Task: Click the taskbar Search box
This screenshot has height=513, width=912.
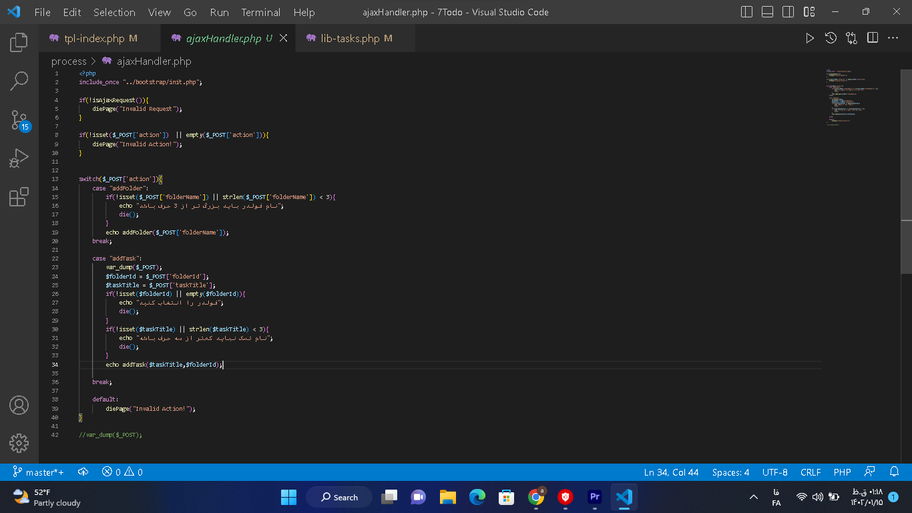Action: coord(339,497)
